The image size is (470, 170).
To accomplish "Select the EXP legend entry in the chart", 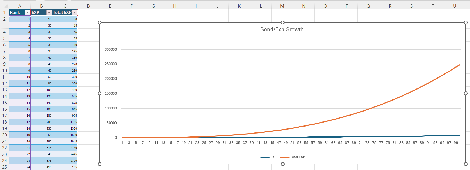I will [x=268, y=157].
